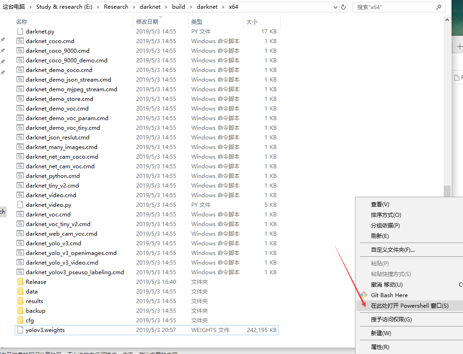This screenshot has height=354, width=463.
Task: Click the darknet_coco.cmd script icon
Action: (20, 41)
